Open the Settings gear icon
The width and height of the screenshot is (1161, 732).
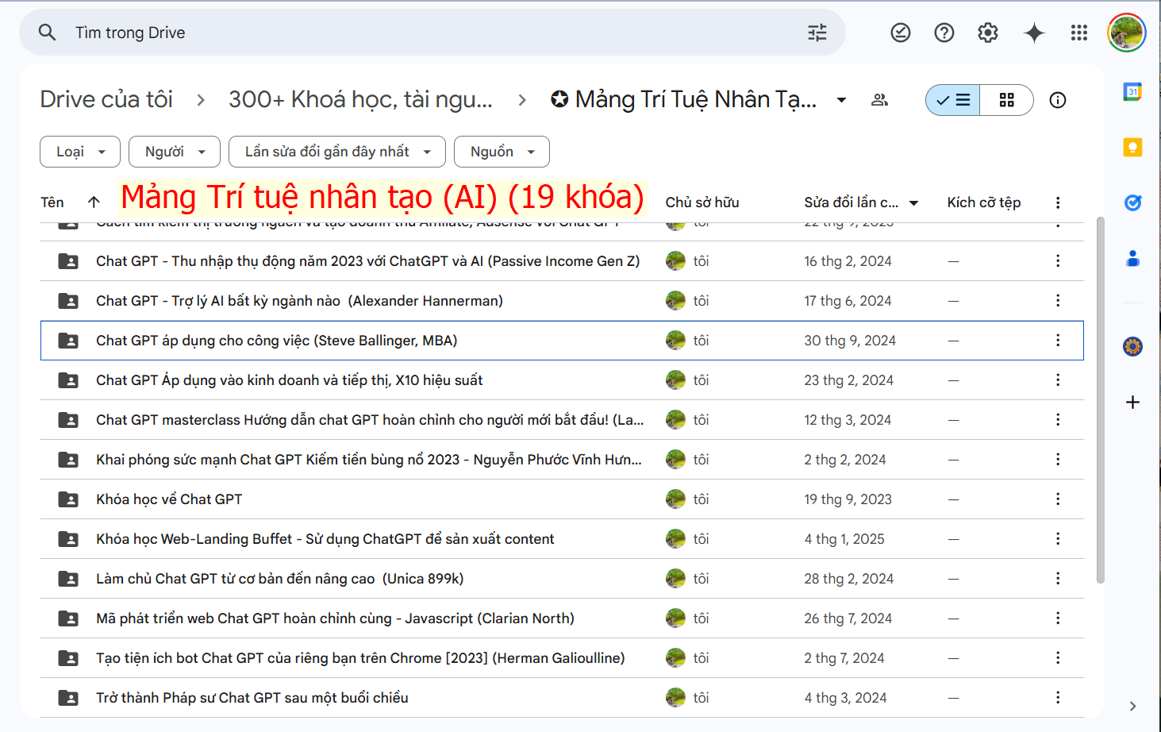pos(987,33)
